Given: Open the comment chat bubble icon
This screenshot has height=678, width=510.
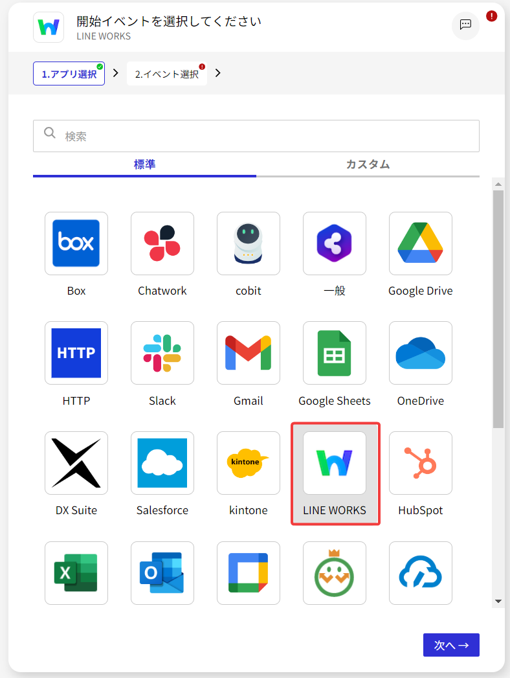Looking at the screenshot, I should [465, 25].
